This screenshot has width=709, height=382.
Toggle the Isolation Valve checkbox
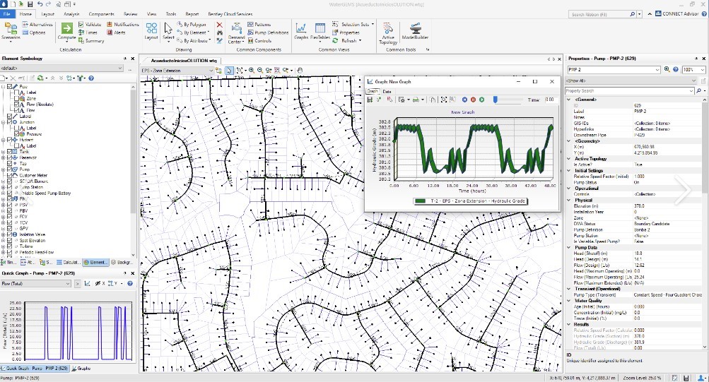coord(9,234)
